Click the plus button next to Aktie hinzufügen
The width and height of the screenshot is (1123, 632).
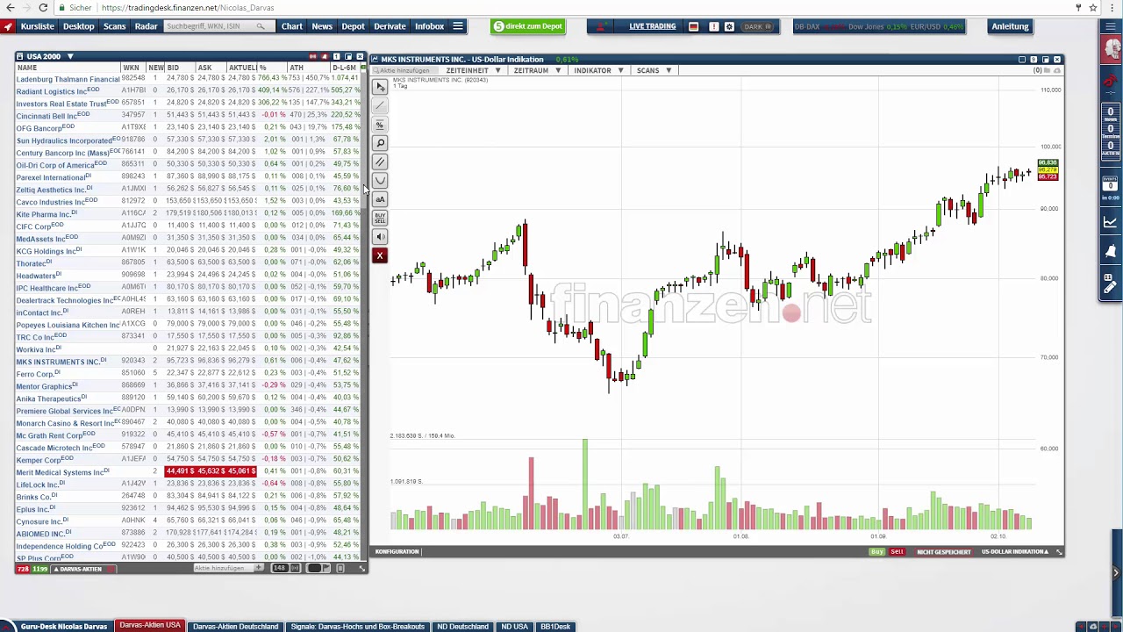coord(259,568)
